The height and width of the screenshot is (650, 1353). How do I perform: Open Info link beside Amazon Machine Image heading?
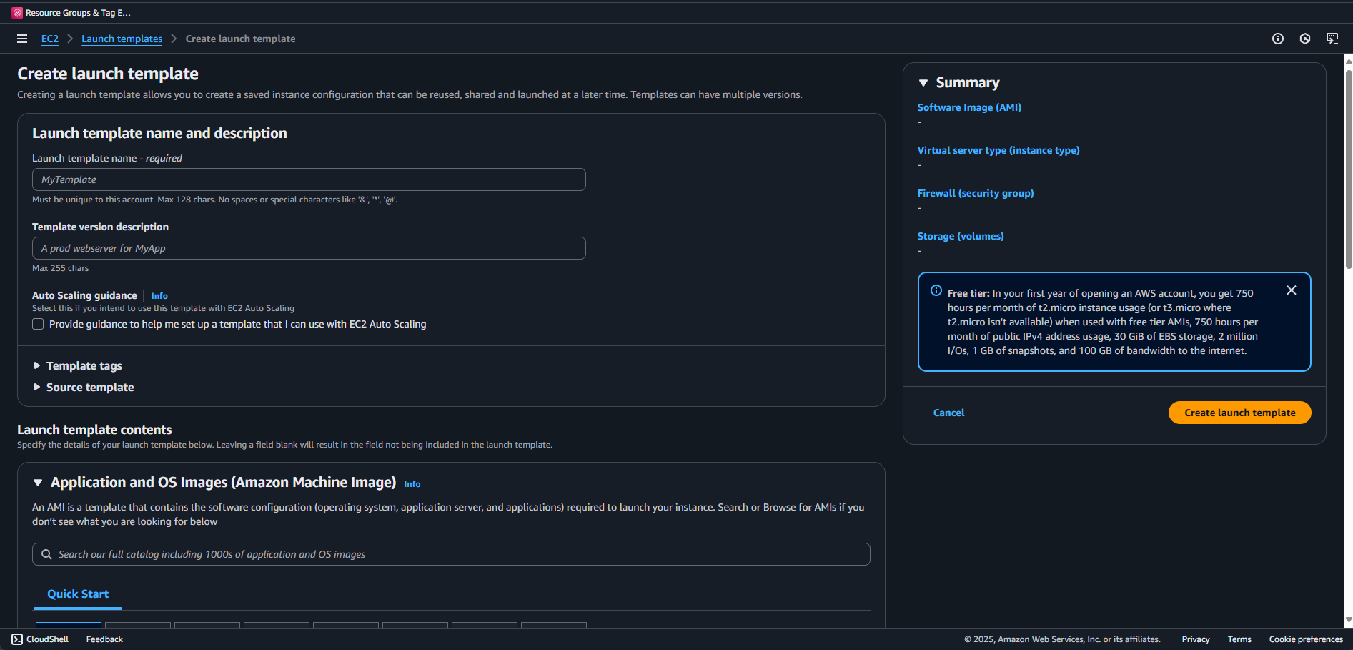coord(412,484)
